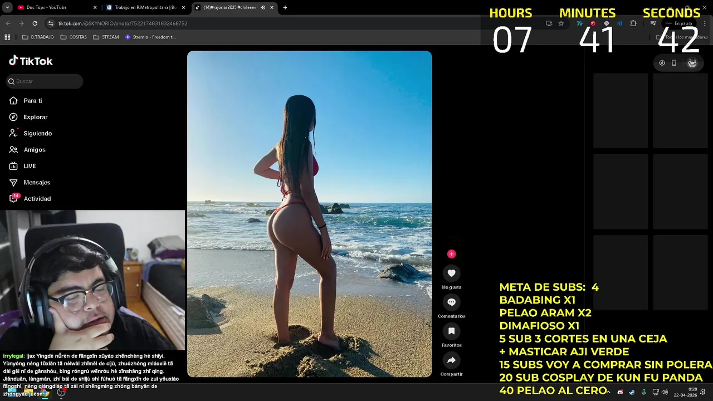The height and width of the screenshot is (401, 713).
Task: Open Actividad notifications
Action: tap(31, 199)
